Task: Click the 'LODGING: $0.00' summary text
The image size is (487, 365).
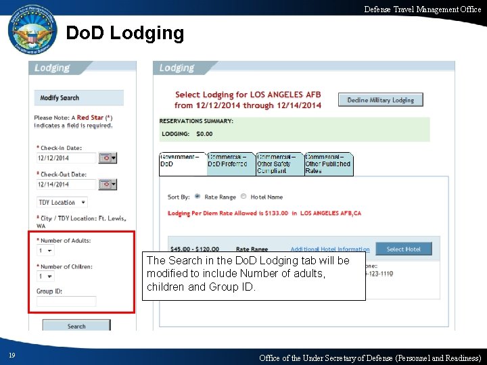Action: (187, 134)
